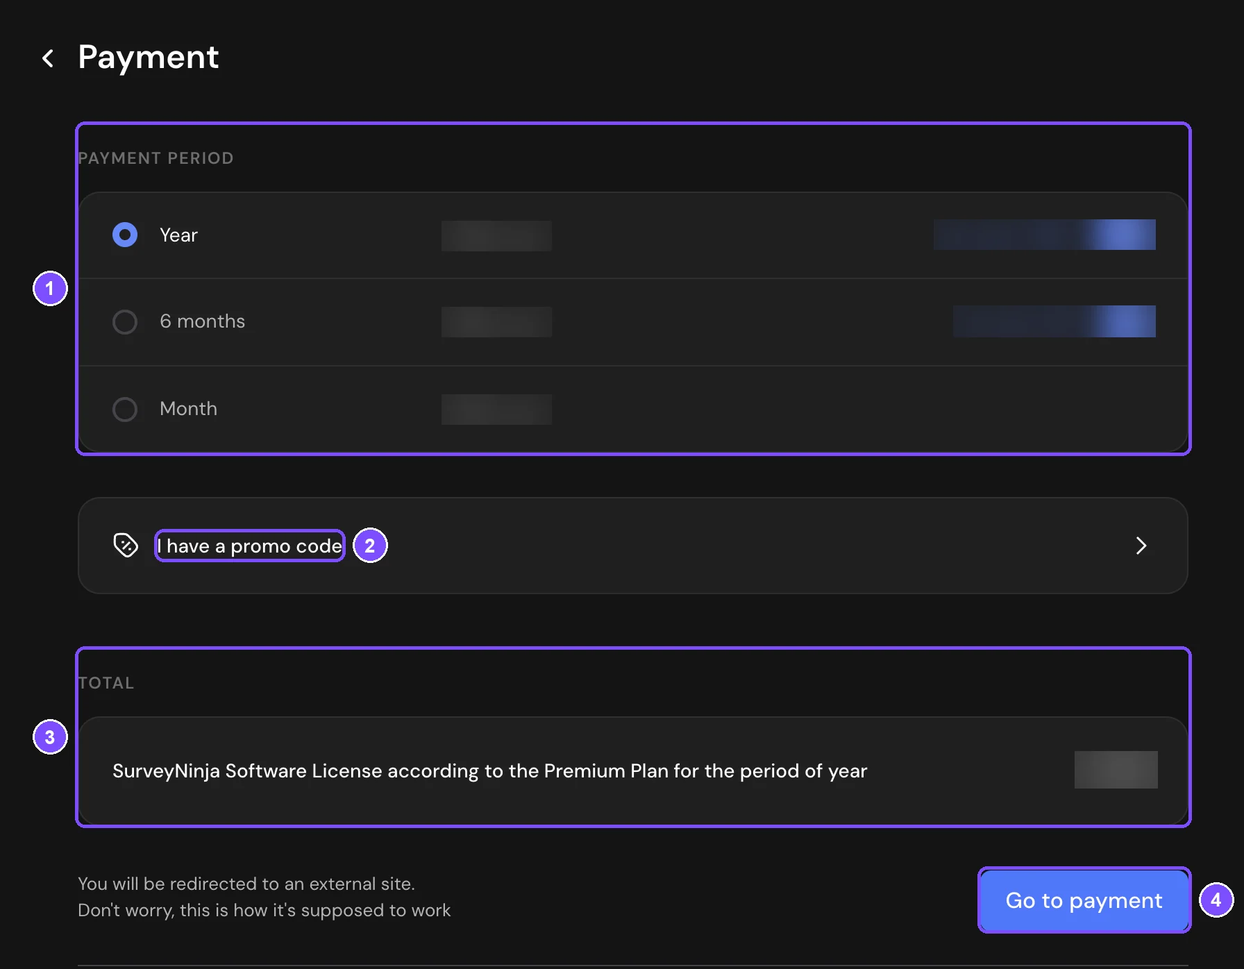Click the 'You will be redirected' notice text
The height and width of the screenshot is (969, 1244).
tap(246, 884)
